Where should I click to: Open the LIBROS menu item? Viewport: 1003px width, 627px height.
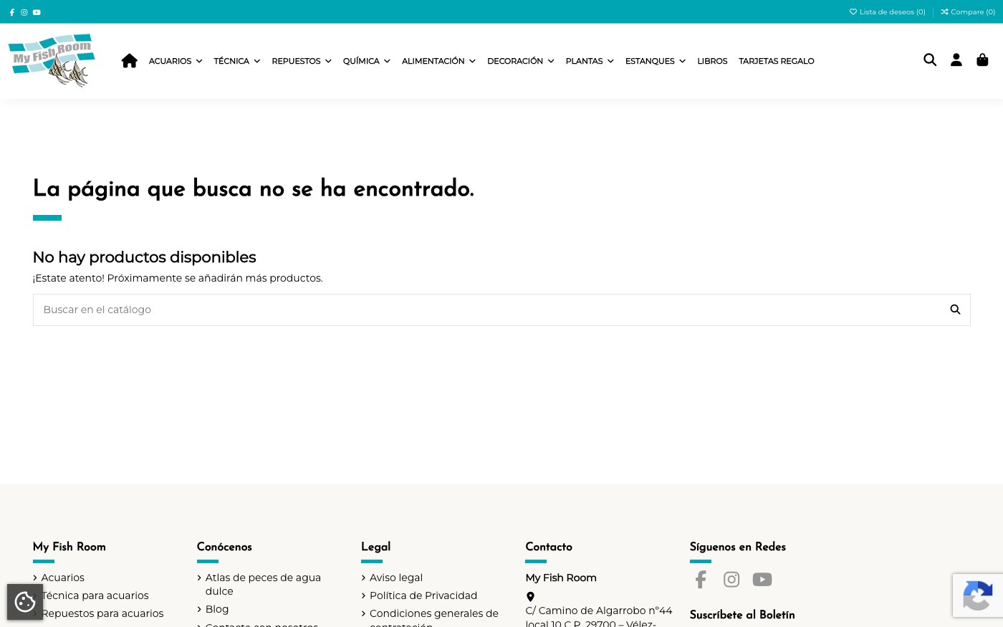click(712, 61)
